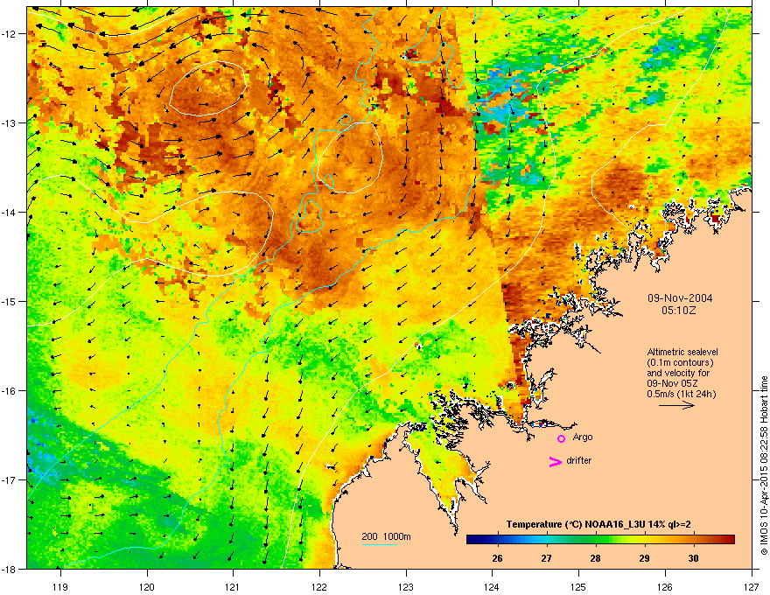
Task: Click the '(0.1m contours)' legend line
Action: (x=681, y=363)
